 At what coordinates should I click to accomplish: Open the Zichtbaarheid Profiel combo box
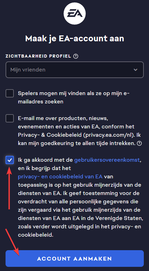[x=74, y=70]
